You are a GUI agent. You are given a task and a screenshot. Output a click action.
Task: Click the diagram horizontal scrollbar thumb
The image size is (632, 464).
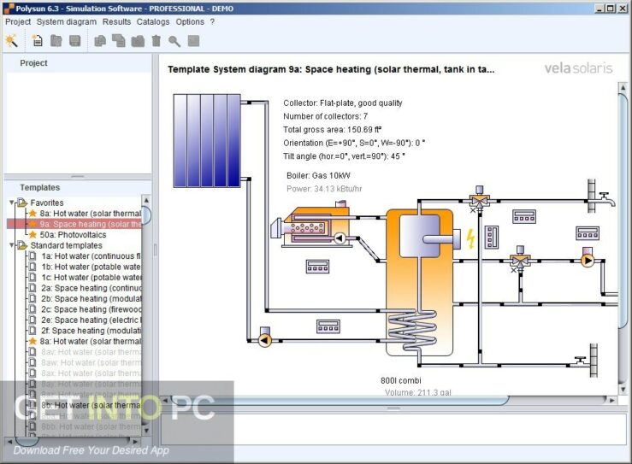point(340,401)
